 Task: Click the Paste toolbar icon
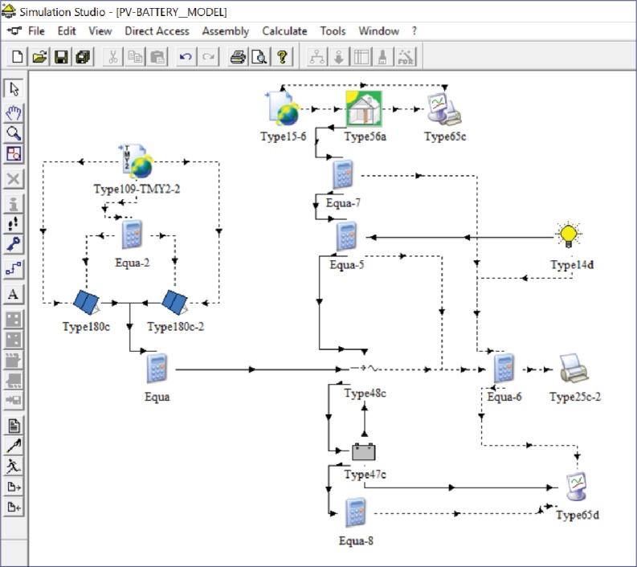(157, 57)
